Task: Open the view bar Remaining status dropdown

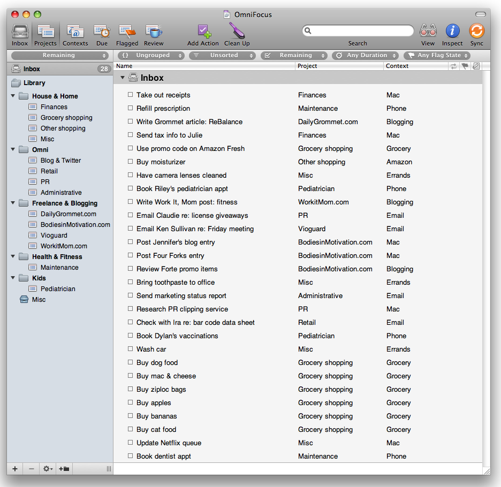Action: point(294,55)
